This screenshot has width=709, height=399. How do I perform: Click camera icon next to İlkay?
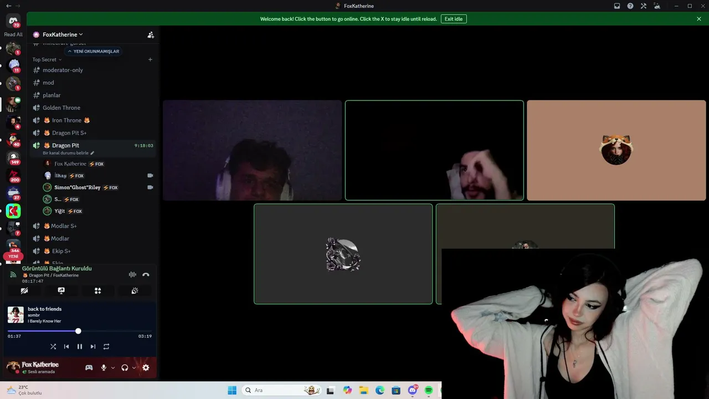coord(150,176)
